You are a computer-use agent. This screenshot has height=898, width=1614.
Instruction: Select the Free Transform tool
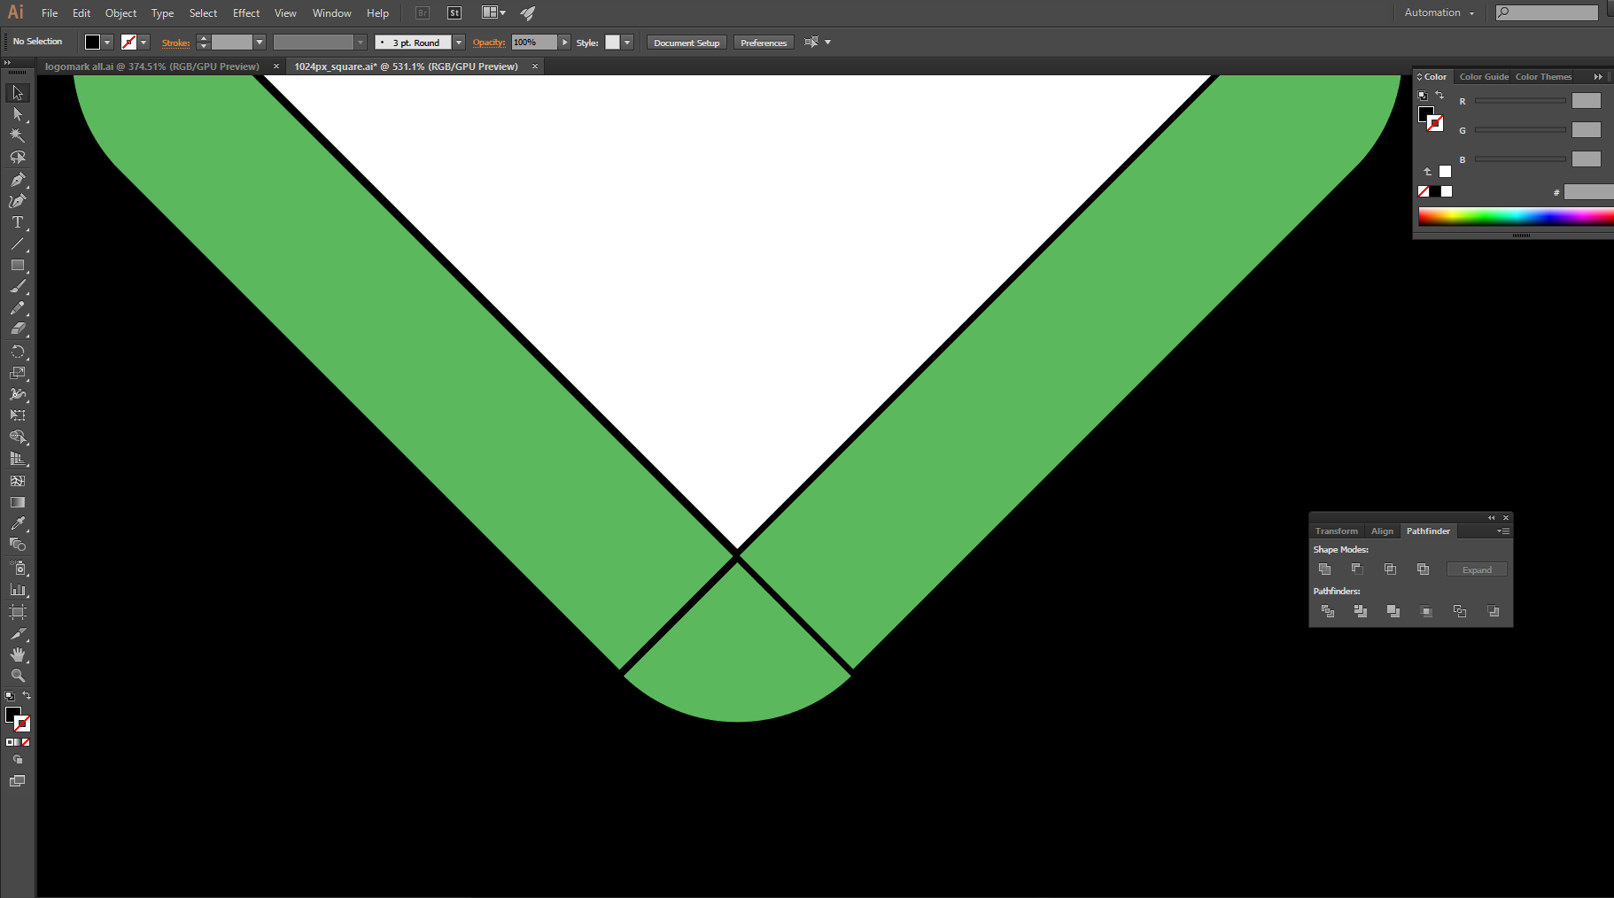[x=18, y=415]
